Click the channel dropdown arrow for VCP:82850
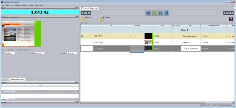 coord(143,49)
